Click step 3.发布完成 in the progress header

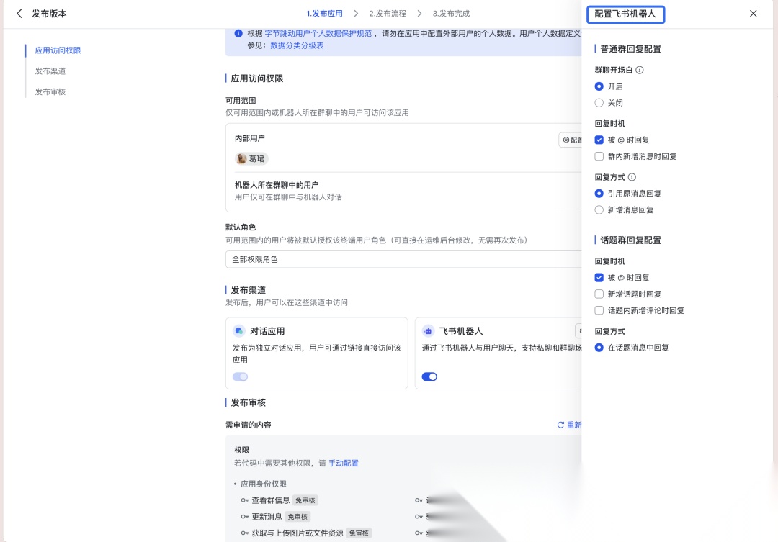coord(451,14)
